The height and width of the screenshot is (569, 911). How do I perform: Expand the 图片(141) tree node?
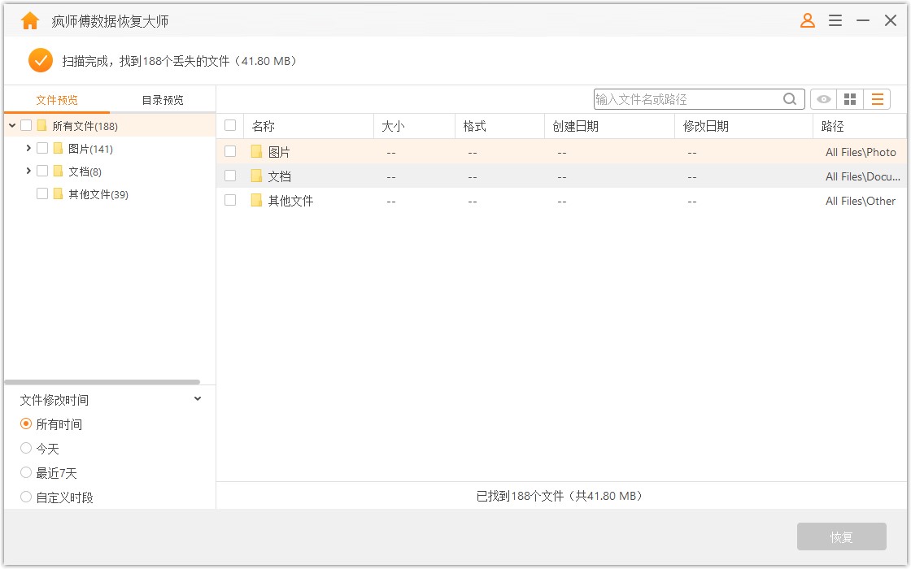[x=28, y=148]
